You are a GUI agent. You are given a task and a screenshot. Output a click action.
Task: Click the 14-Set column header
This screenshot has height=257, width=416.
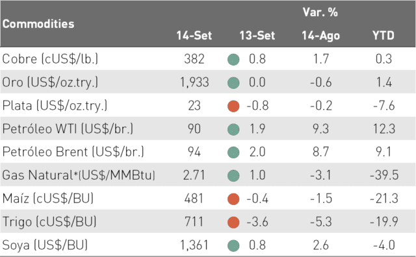(x=194, y=36)
